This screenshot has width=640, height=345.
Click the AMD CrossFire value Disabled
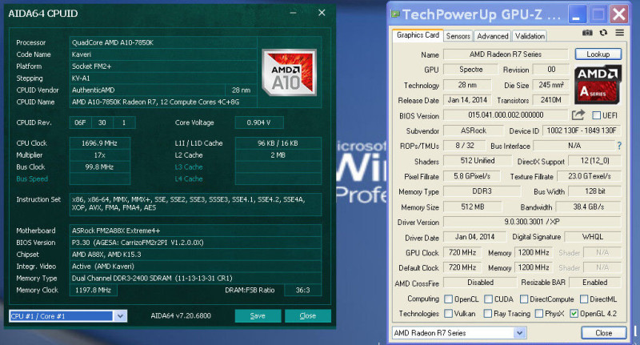[480, 283]
